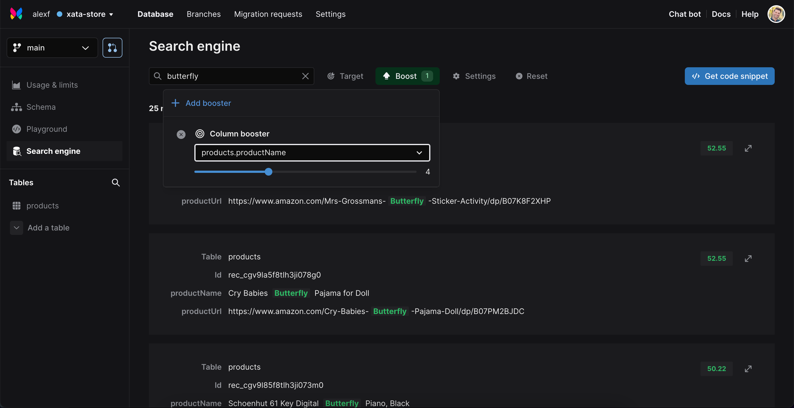Open the Docs link

(x=721, y=14)
